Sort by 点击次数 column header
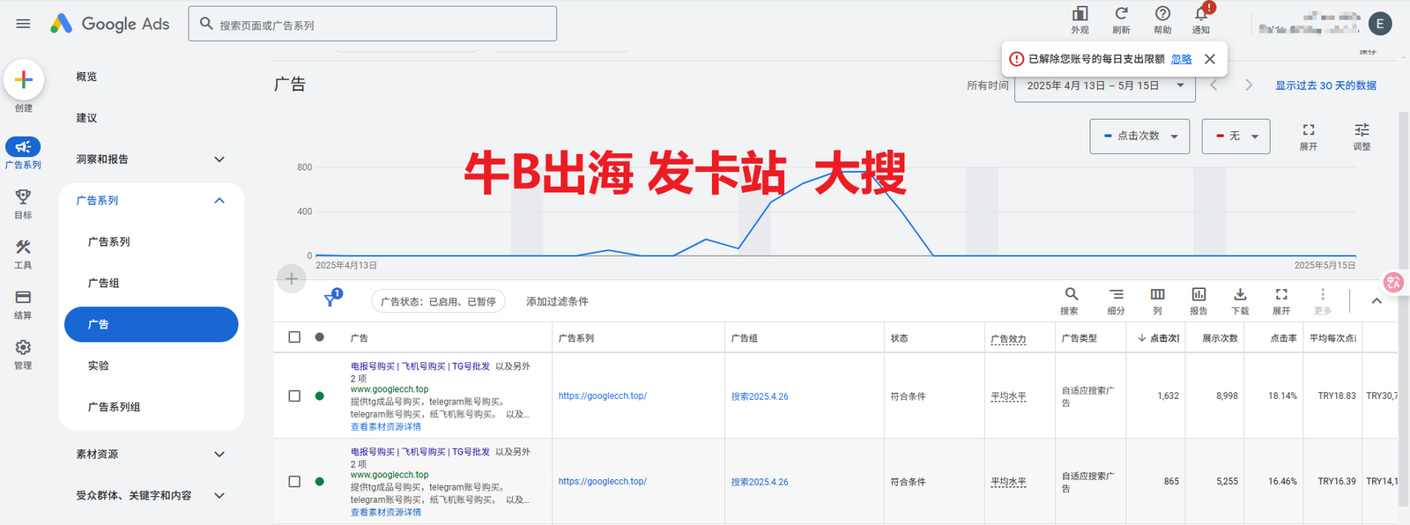The image size is (1410, 525). 1158,338
